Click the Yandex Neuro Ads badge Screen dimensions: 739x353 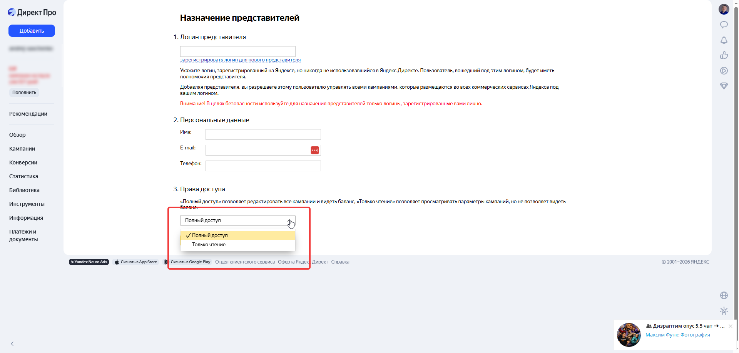pos(89,262)
